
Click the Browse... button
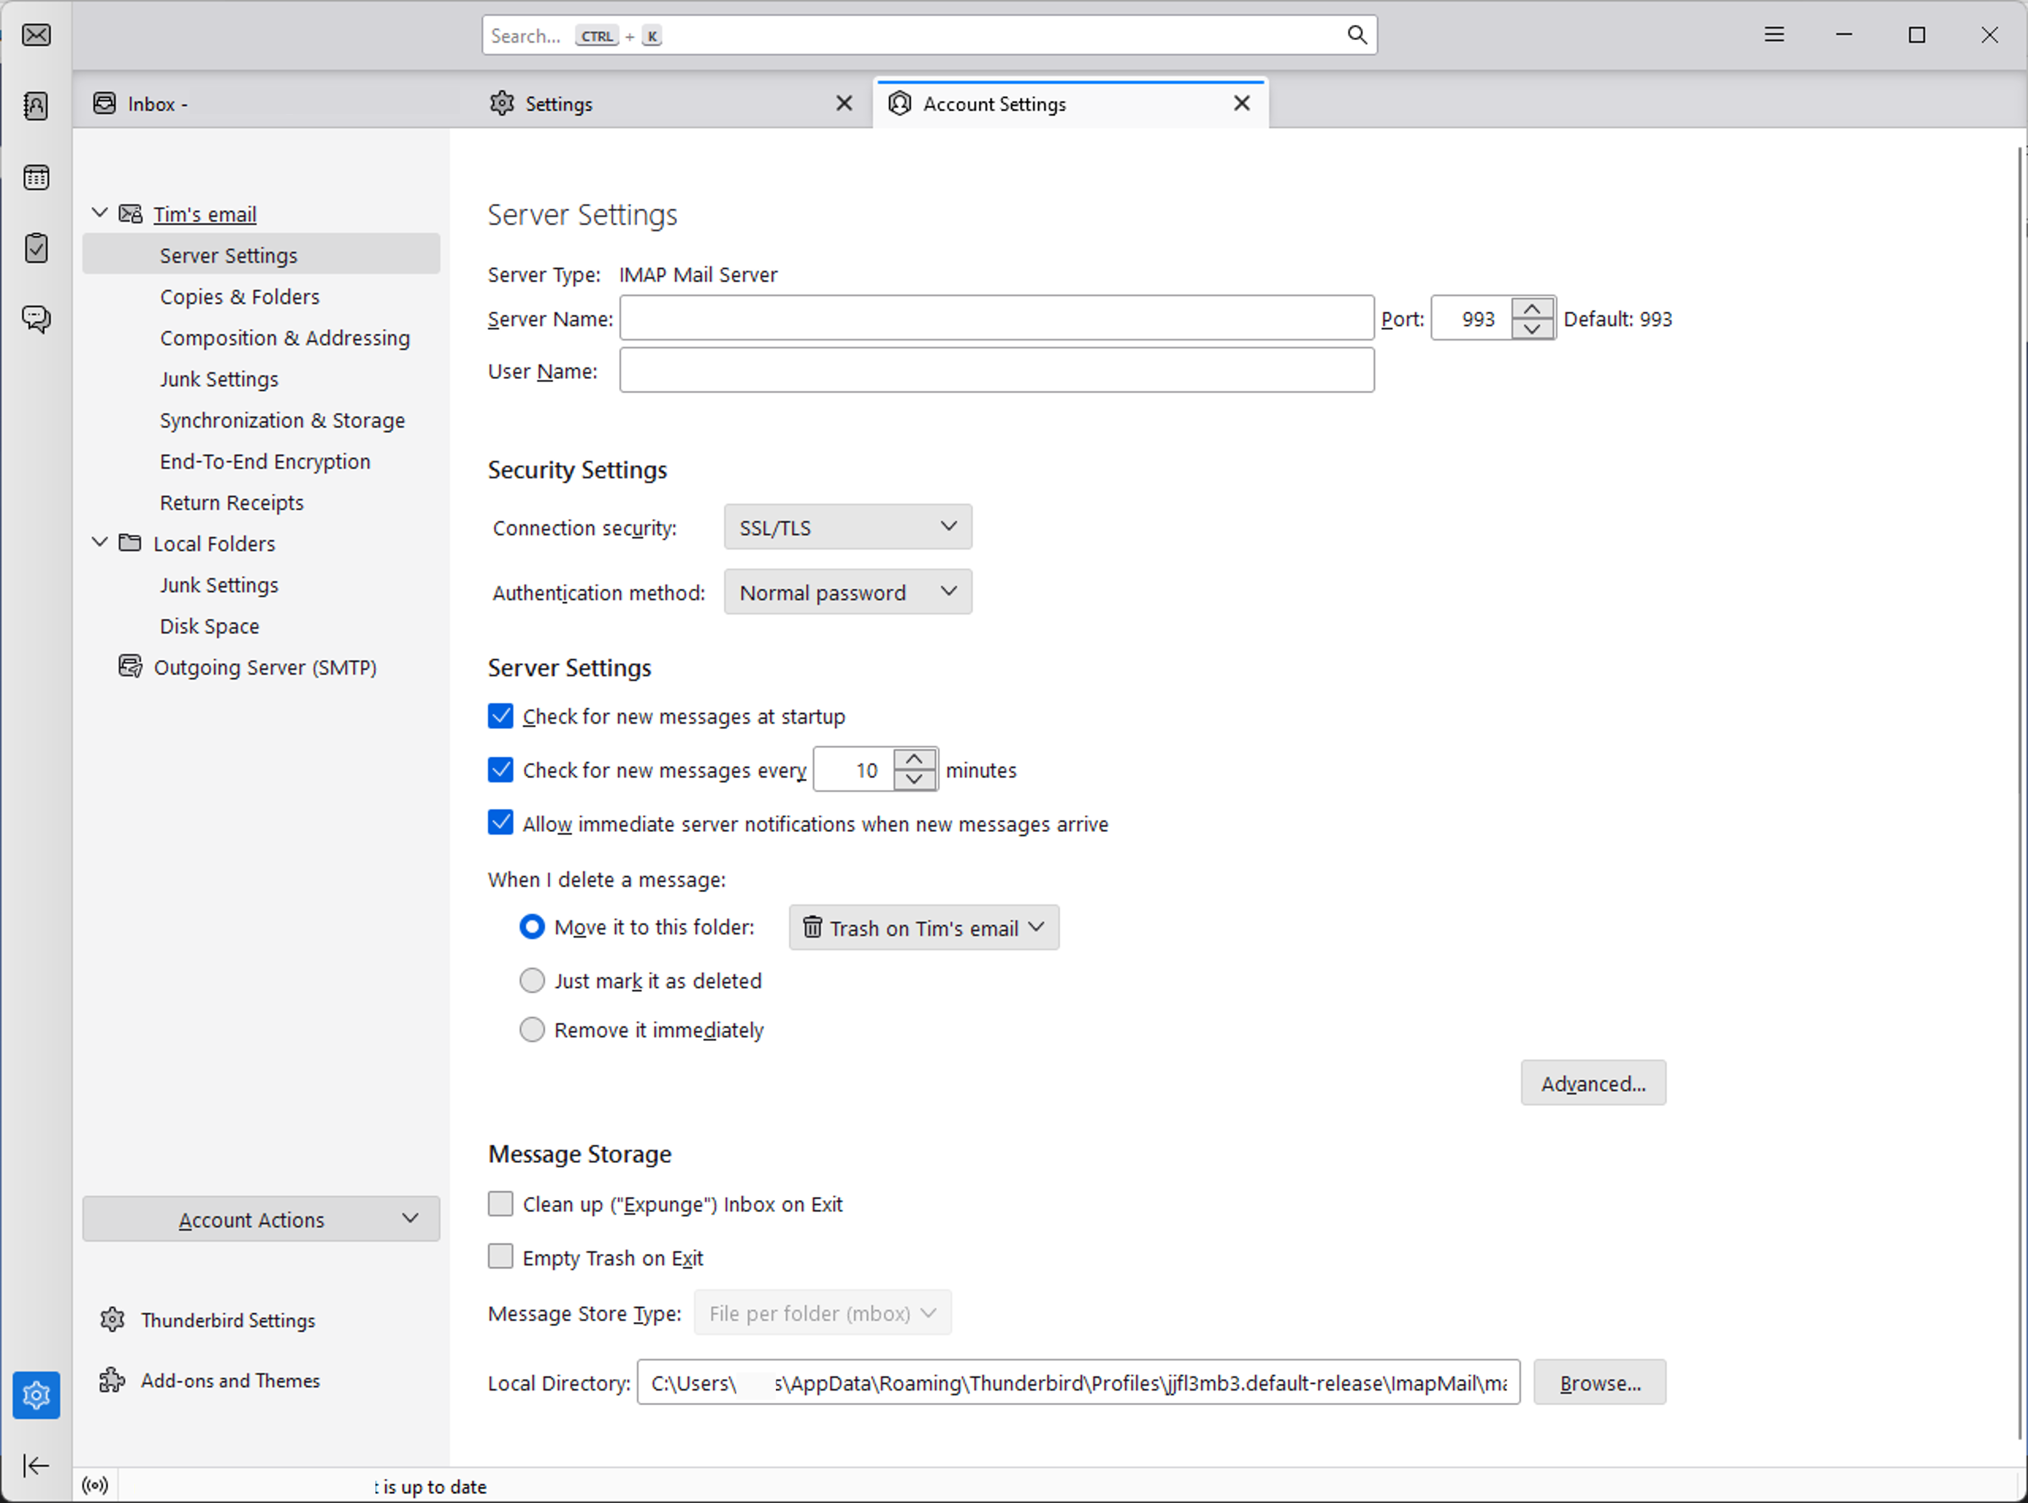pyautogui.click(x=1599, y=1382)
